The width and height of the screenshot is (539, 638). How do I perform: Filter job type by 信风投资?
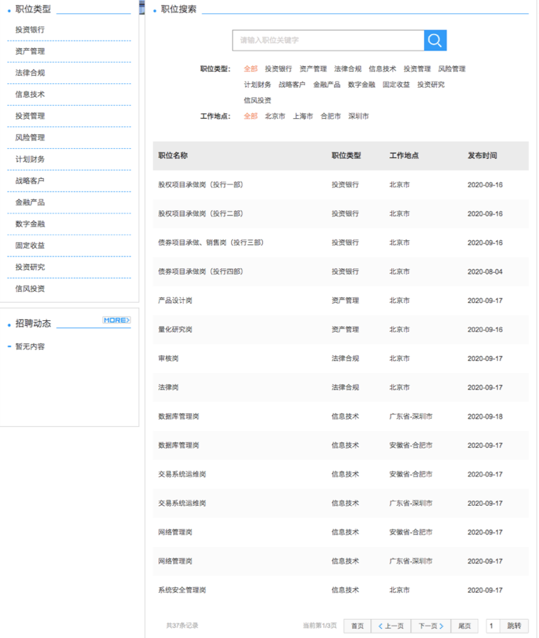[257, 100]
